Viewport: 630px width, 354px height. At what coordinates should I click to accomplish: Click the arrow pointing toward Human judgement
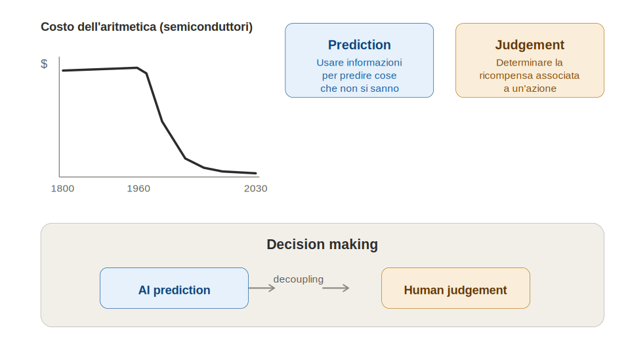tap(336, 288)
